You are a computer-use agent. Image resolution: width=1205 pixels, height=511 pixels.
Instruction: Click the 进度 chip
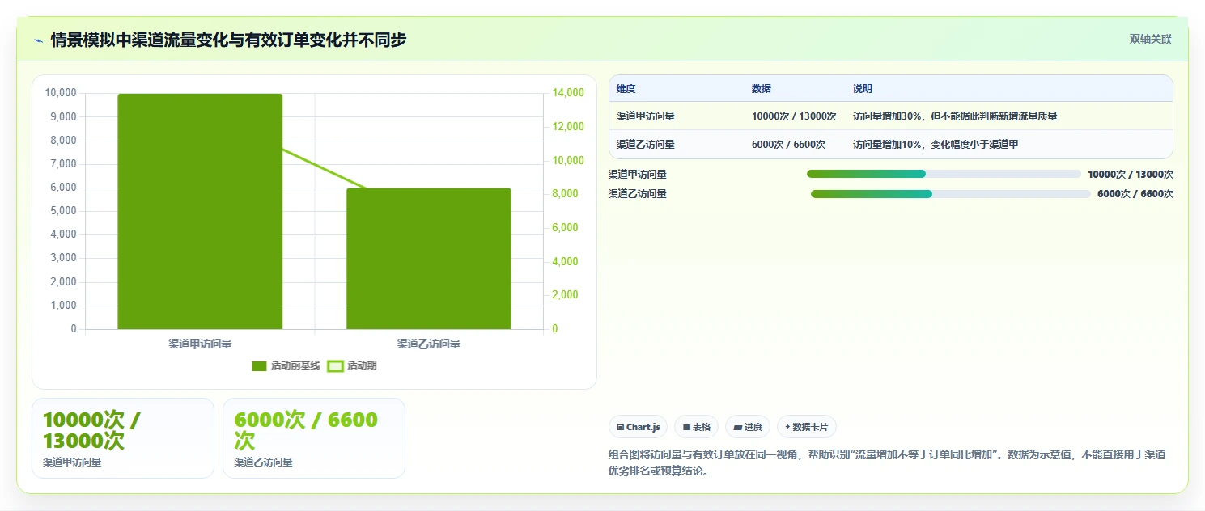(748, 427)
